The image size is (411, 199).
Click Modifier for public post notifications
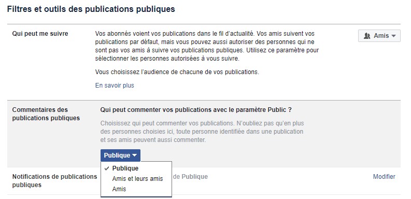[384, 177]
